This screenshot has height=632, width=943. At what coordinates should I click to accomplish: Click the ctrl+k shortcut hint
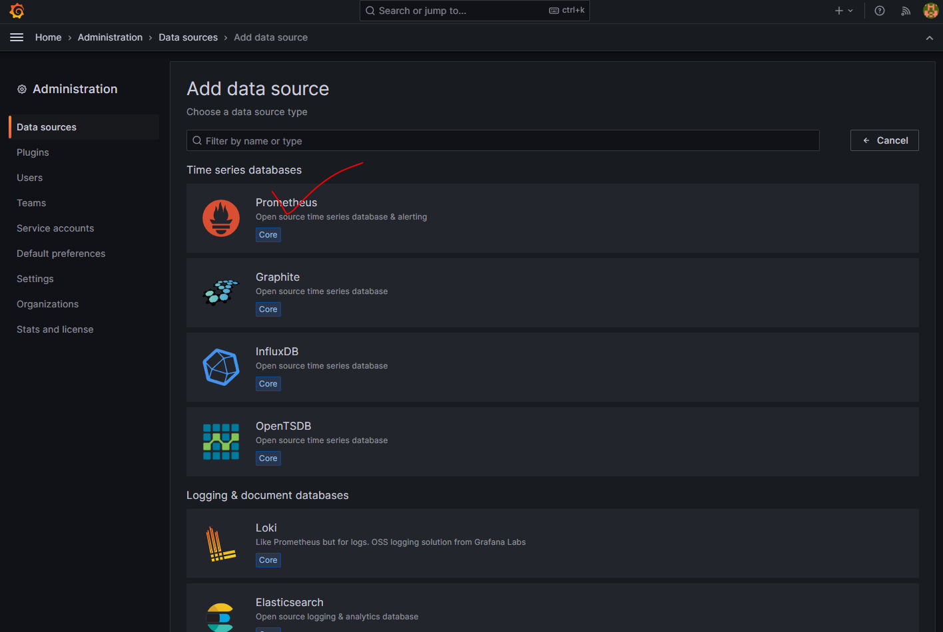pyautogui.click(x=573, y=10)
